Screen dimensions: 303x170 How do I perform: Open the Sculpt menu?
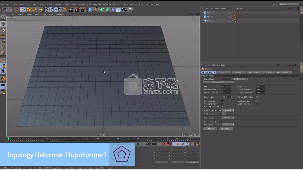(74, 4)
